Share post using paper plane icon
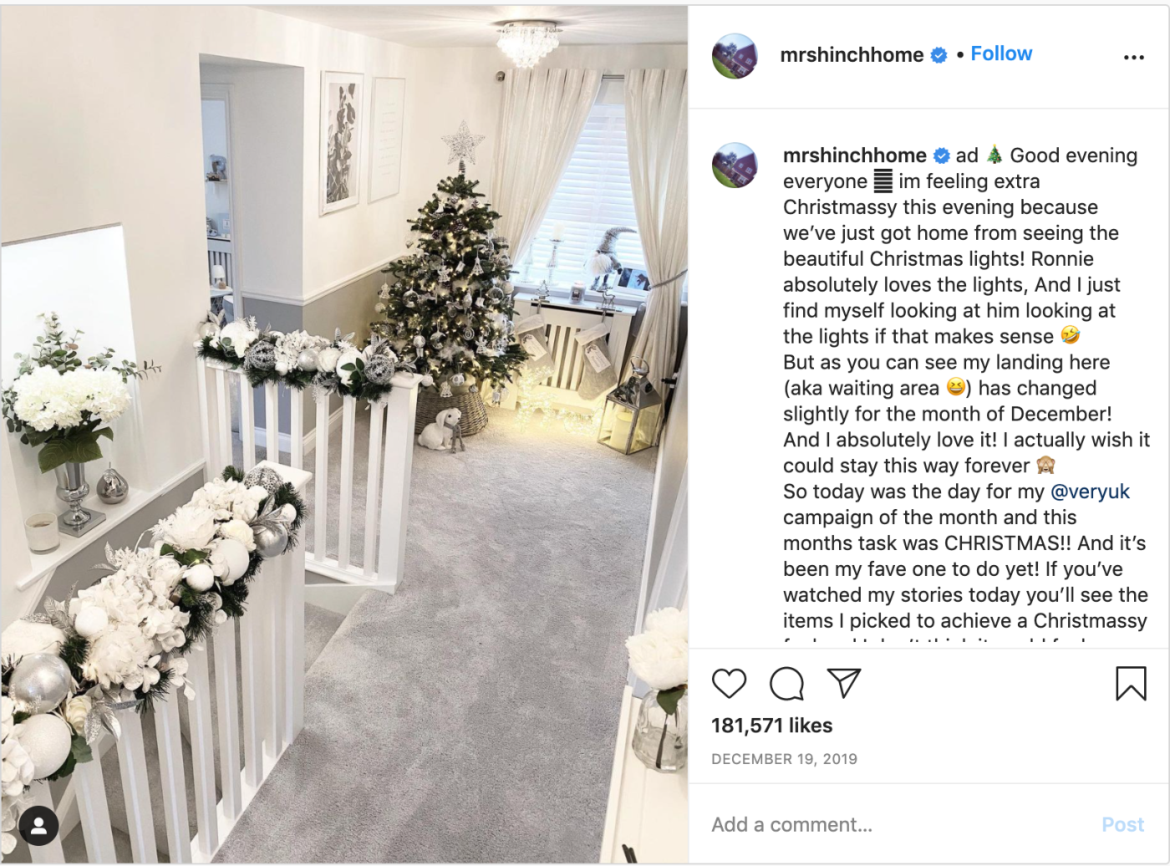1170x866 pixels. point(844,683)
